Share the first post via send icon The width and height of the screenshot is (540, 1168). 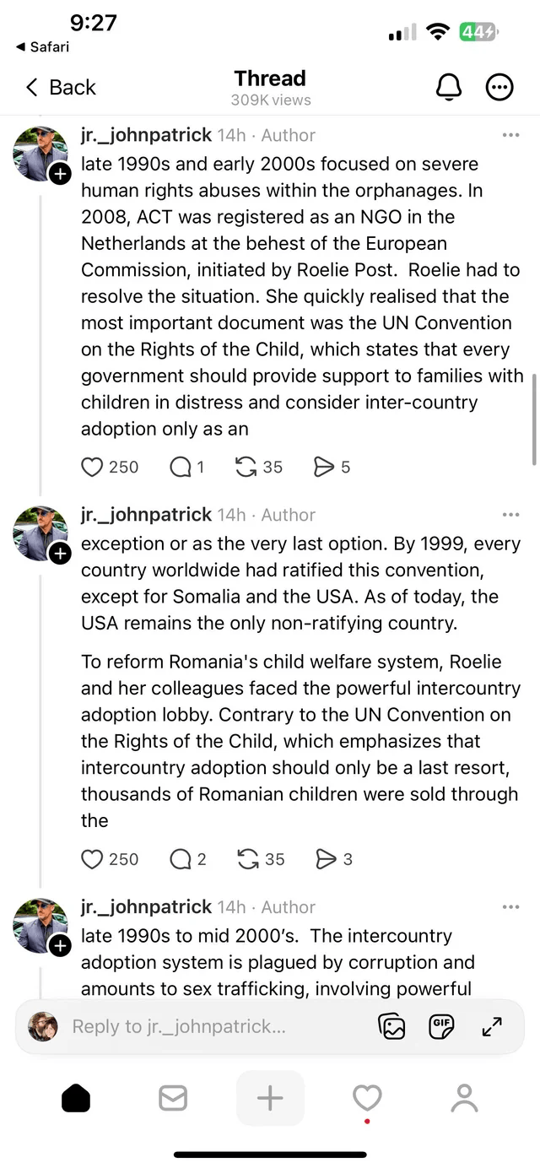pos(324,467)
